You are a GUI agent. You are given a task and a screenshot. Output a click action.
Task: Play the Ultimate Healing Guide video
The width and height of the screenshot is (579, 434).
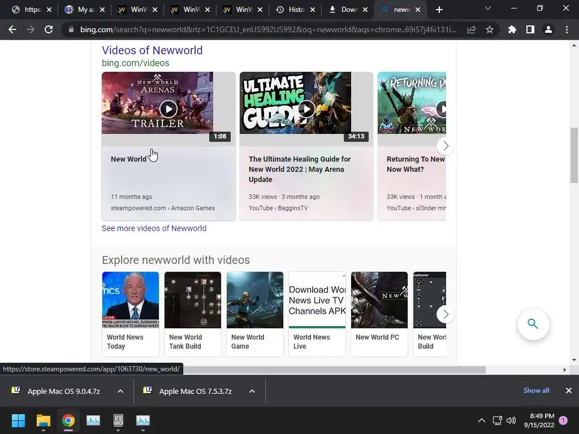click(306, 109)
